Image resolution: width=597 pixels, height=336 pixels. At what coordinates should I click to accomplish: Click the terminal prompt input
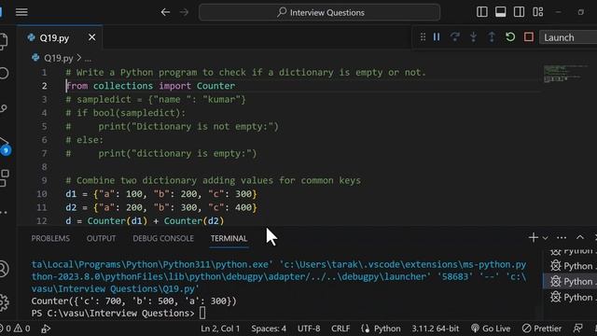point(202,314)
